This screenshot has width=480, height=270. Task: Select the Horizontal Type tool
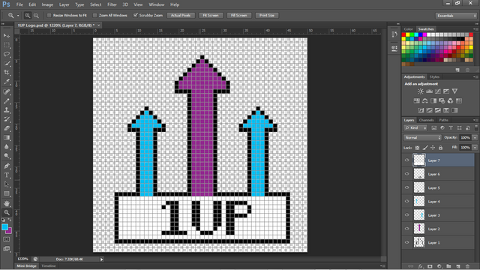coord(7,175)
